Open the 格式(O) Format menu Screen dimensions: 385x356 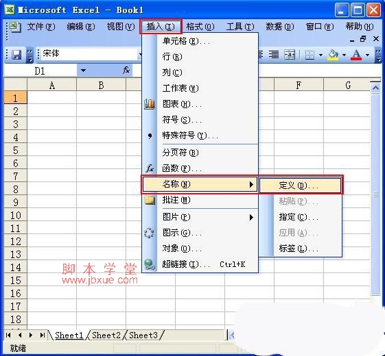(x=200, y=27)
